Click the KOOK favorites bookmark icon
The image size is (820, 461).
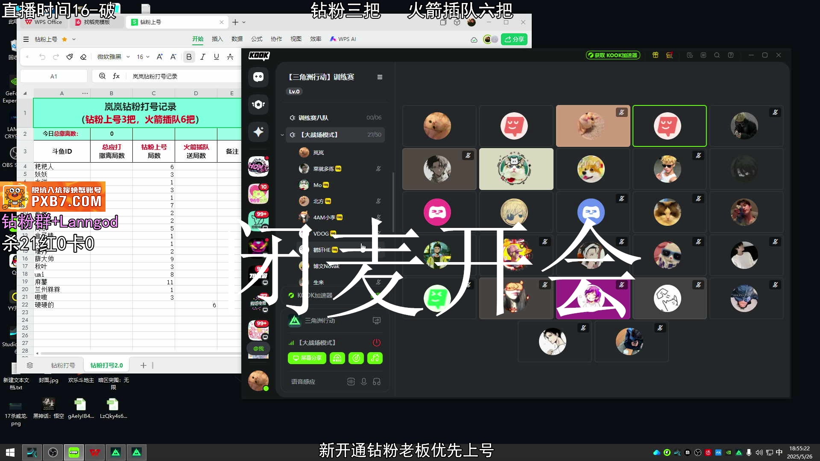click(690, 55)
